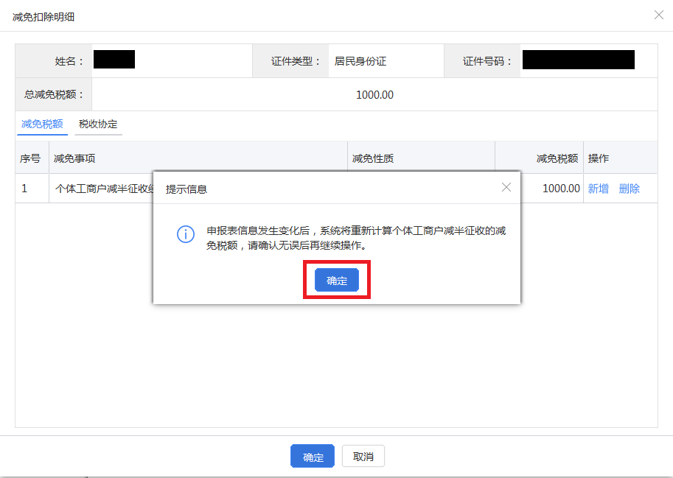Select the 减免税额 tab
This screenshot has width=673, height=478.
[41, 124]
